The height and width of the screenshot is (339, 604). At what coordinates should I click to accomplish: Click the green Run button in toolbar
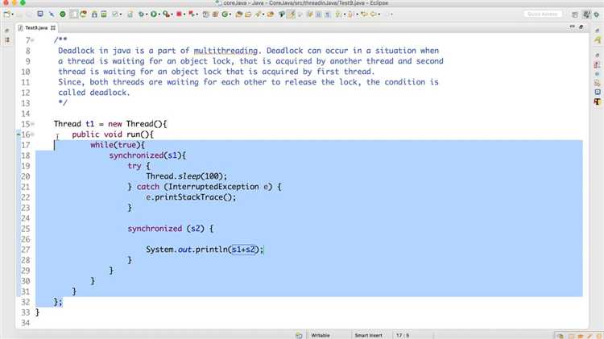(x=153, y=14)
